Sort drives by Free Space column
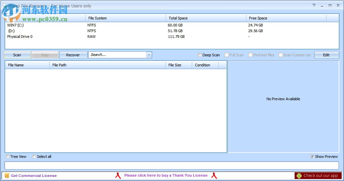 (x=286, y=18)
